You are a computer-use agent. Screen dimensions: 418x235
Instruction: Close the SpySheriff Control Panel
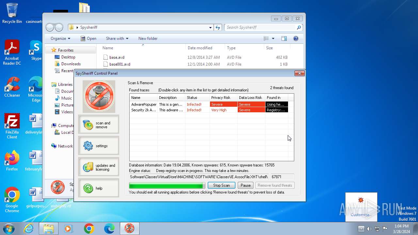tap(299, 73)
